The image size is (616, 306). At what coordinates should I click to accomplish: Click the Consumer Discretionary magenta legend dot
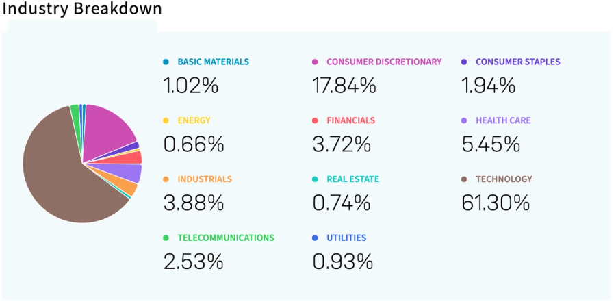[315, 62]
